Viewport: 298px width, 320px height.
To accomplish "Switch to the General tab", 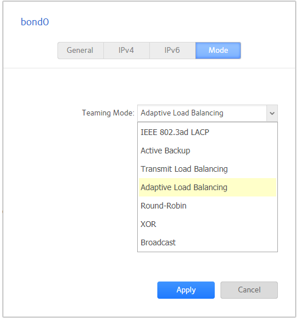I will 80,51.
